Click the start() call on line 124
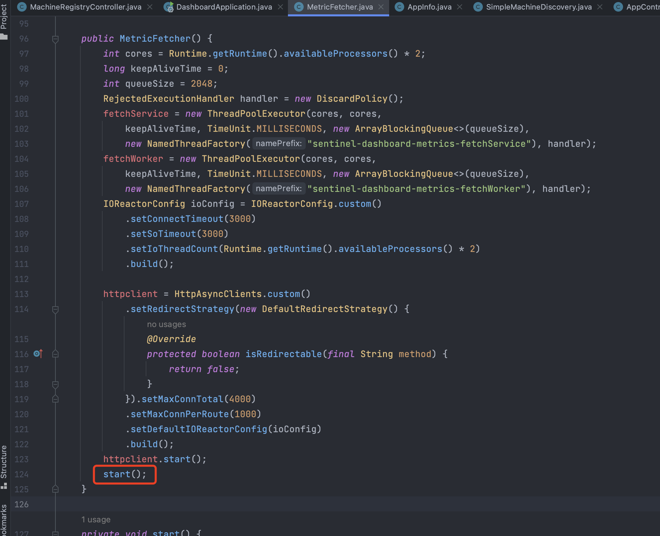 [117, 474]
